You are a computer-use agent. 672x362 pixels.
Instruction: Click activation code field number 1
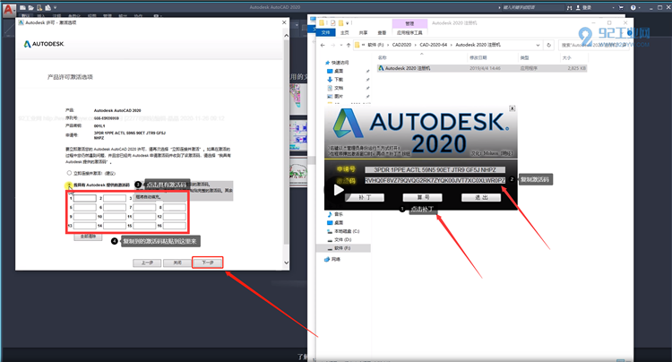tap(84, 198)
